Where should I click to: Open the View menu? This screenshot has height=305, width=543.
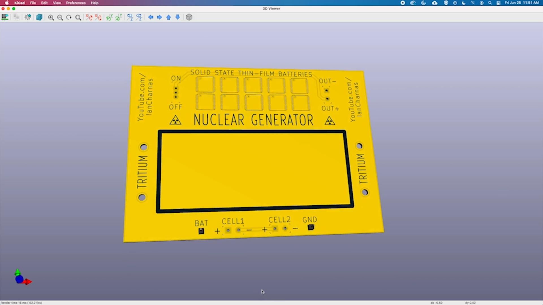pyautogui.click(x=57, y=3)
